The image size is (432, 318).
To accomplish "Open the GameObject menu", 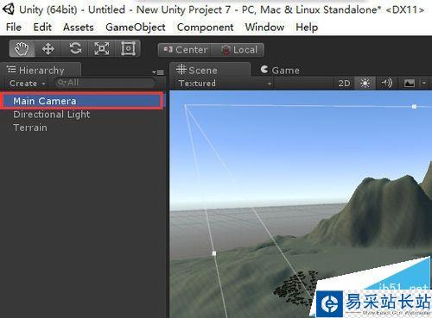I will pyautogui.click(x=136, y=27).
